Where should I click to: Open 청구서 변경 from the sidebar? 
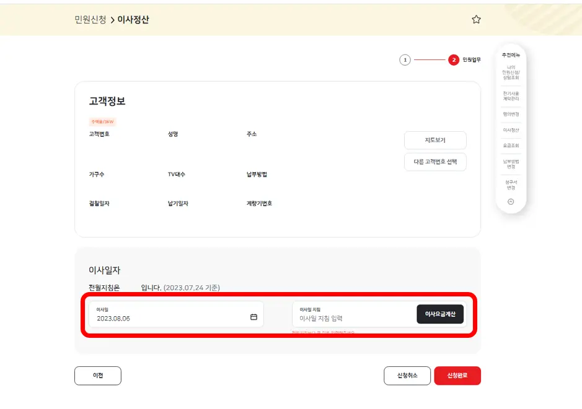pyautogui.click(x=511, y=186)
